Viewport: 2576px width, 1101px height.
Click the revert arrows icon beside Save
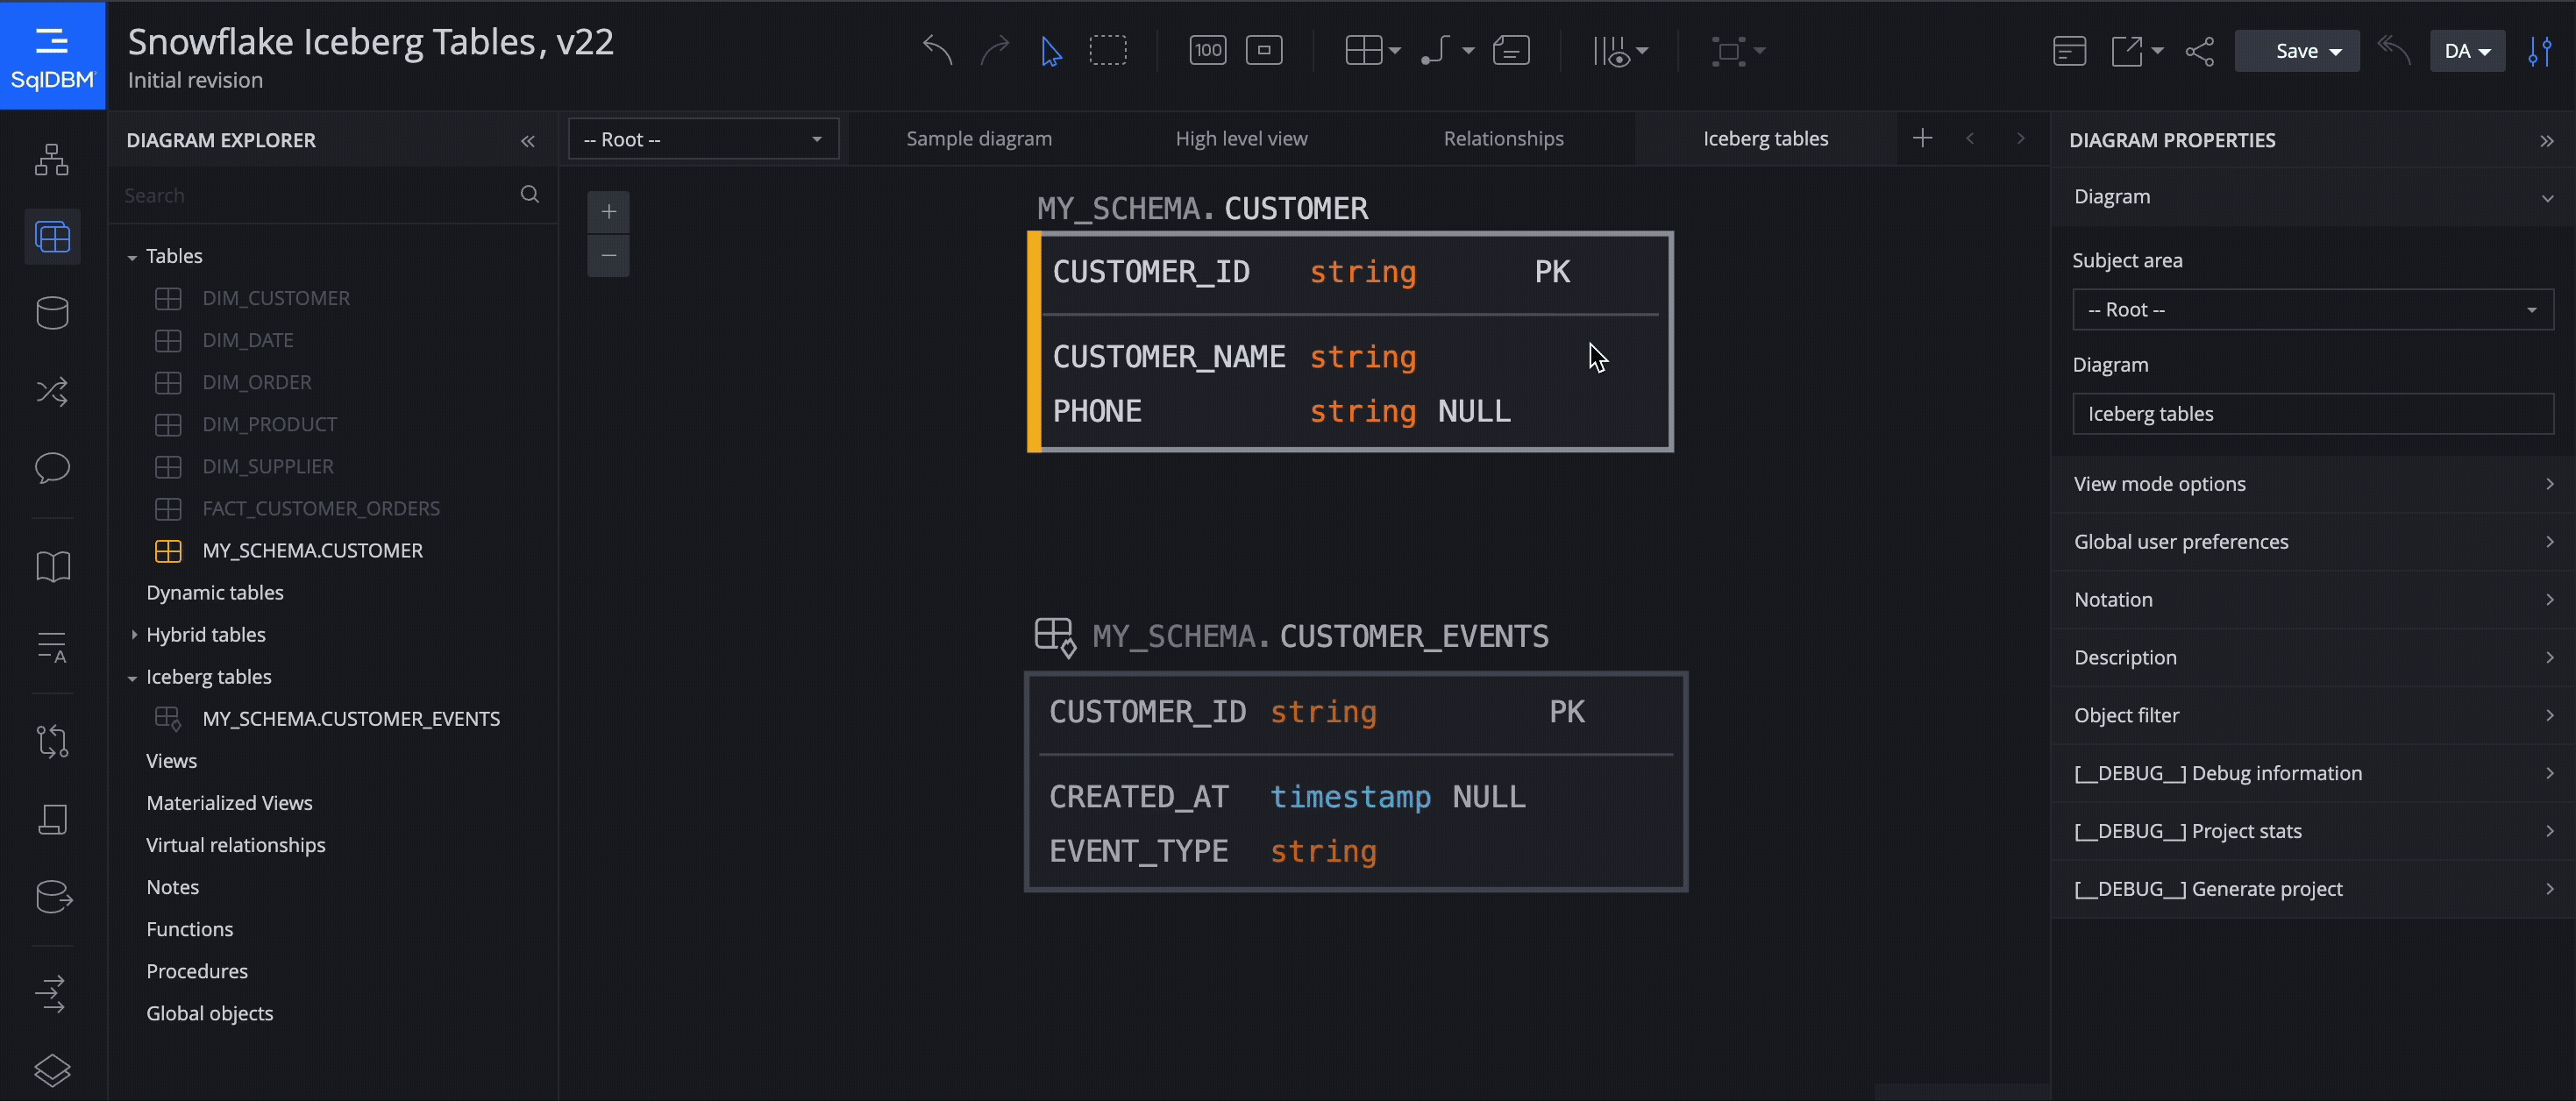[x=2394, y=50]
